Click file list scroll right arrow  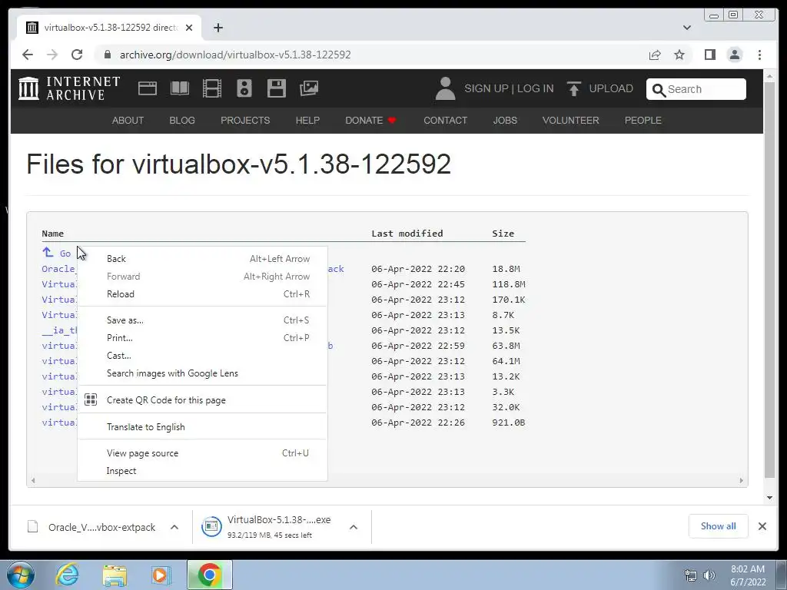click(x=742, y=481)
